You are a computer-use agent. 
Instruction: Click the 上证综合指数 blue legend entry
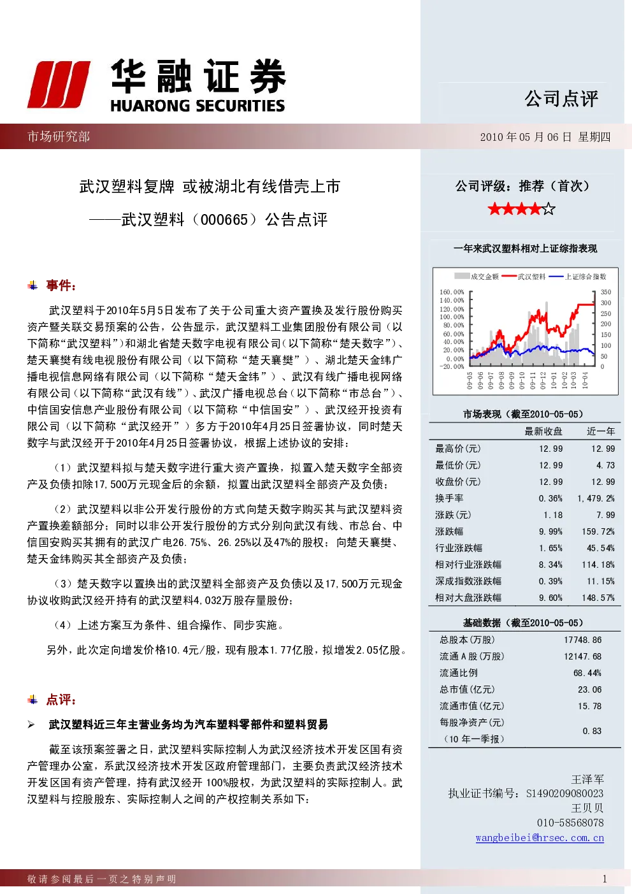(x=578, y=277)
